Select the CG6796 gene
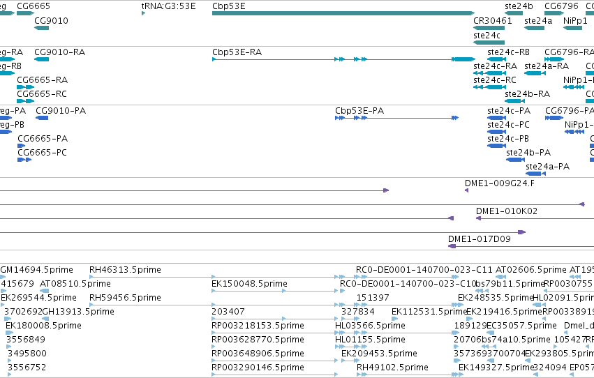The height and width of the screenshot is (378, 594). (x=554, y=13)
